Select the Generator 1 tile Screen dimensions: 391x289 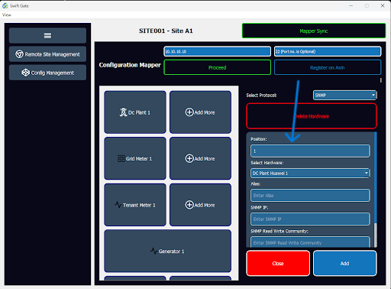(x=168, y=252)
